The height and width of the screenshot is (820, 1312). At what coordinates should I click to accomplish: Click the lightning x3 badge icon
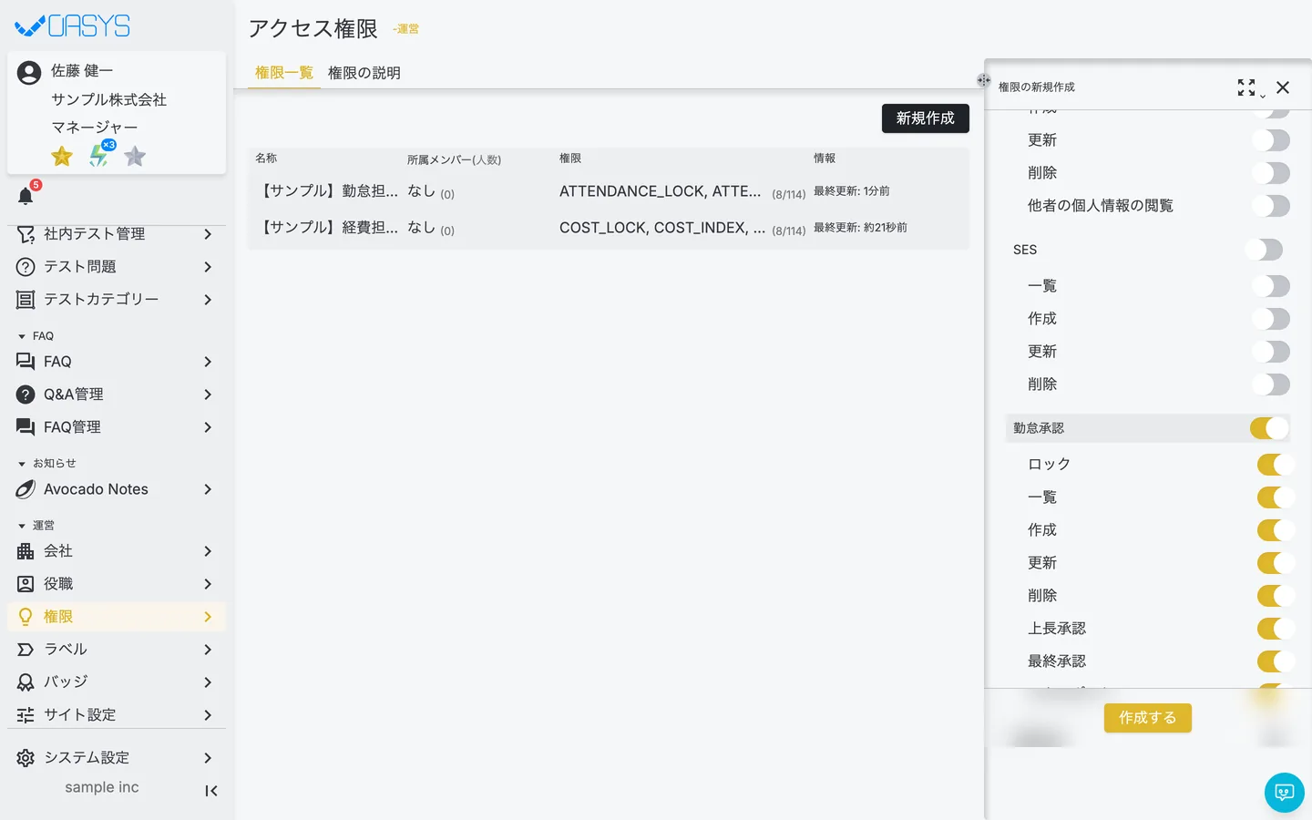[100, 155]
